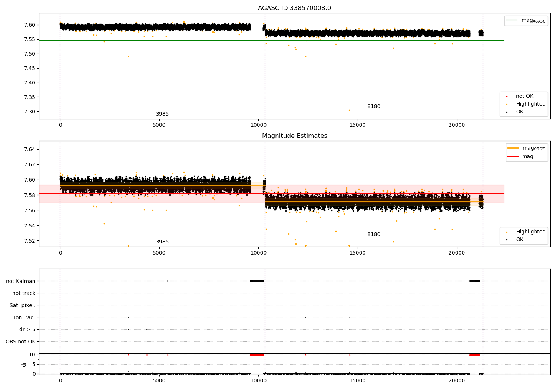This screenshot has width=556, height=389.
Task: Select the 'mag AGASC' legend entry in top plot
Action: point(526,20)
